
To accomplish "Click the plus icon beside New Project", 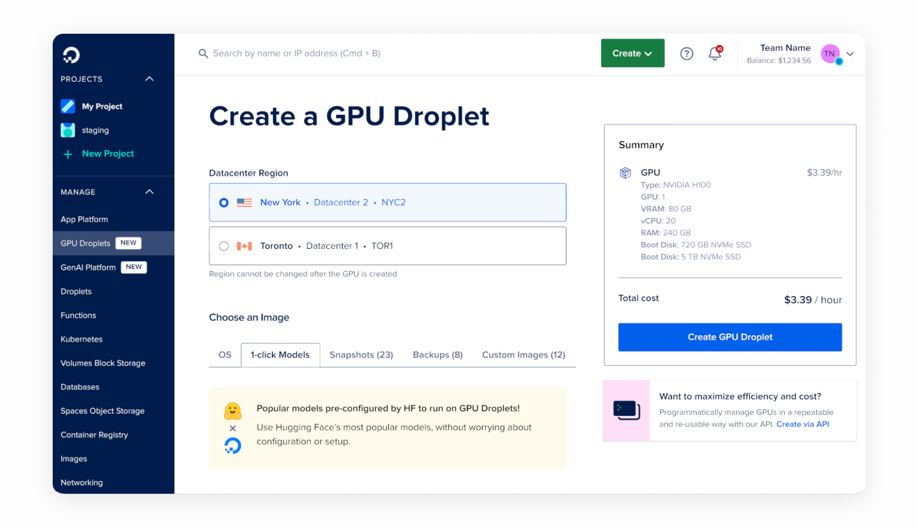I will (68, 154).
